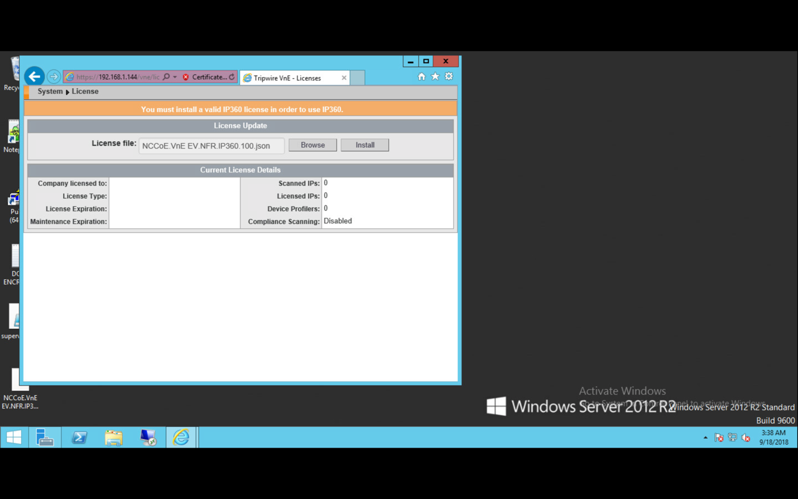Viewport: 798px width, 499px height.
Task: Launch Server Manager from the taskbar
Action: (x=45, y=438)
